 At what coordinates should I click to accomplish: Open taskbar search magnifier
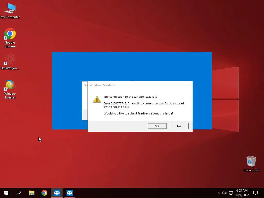coord(19,193)
